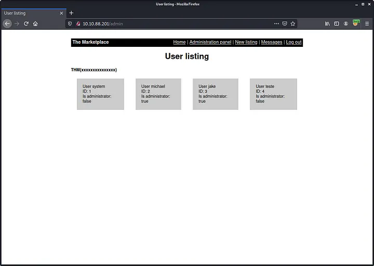
Task: Go to the Firefox home page
Action: point(35,23)
